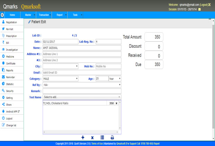
Task: Open the Bill section in sidebar
Action: (11, 43)
